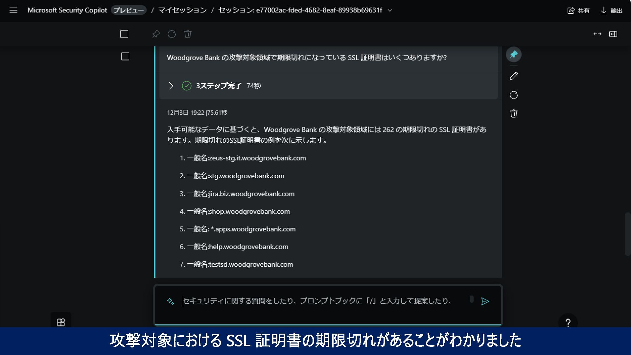Toggle the select-all checkbox in the toolbar
Screen dimensions: 631x355
click(124, 34)
